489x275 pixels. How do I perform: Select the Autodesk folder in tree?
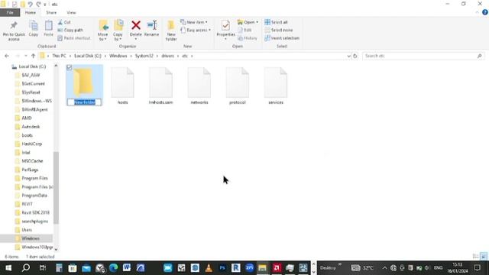[31, 127]
